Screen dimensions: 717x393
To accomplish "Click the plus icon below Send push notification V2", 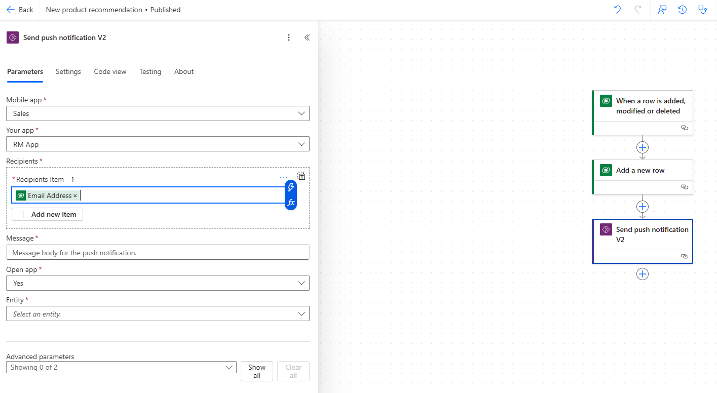I will [x=643, y=274].
